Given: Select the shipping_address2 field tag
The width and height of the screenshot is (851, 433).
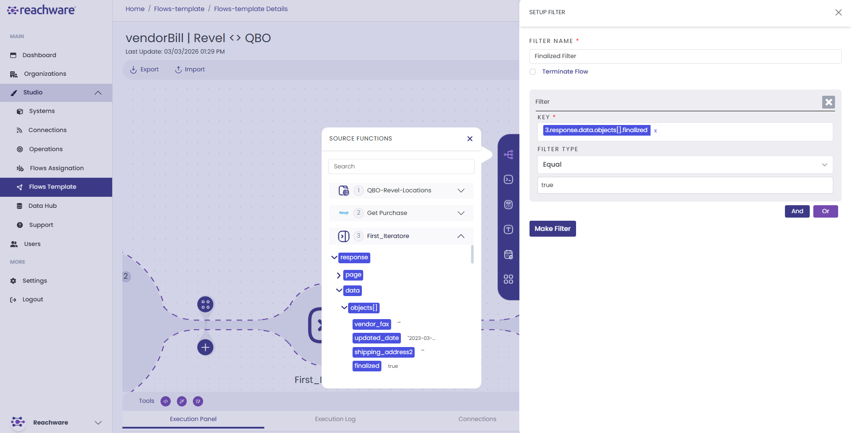Looking at the screenshot, I should tap(383, 352).
